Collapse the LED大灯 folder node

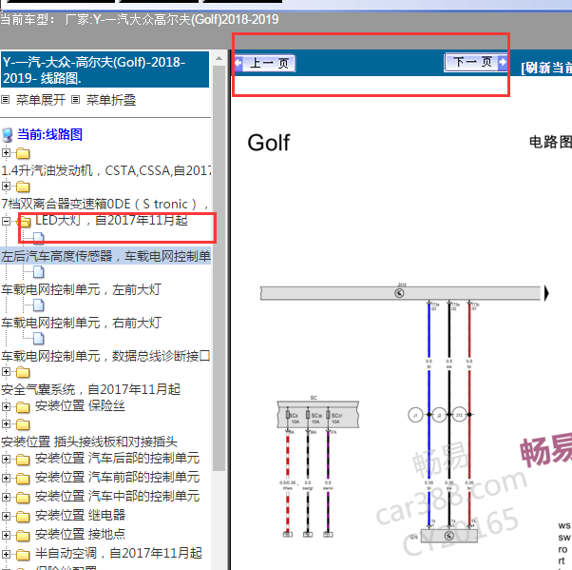6,221
